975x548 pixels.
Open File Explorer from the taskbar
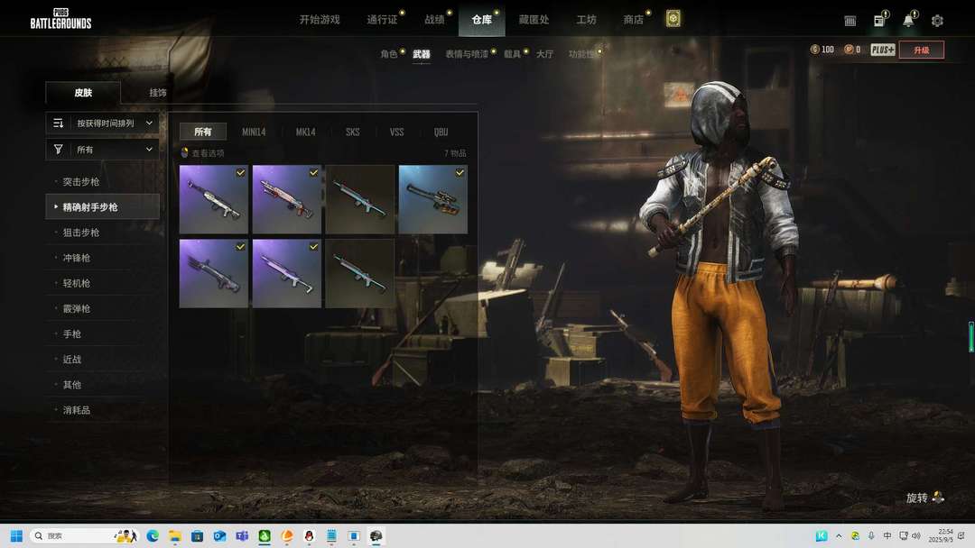[175, 535]
